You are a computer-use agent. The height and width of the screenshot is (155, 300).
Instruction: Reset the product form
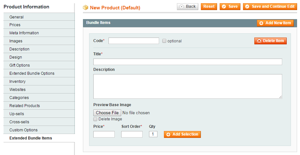click(x=209, y=6)
